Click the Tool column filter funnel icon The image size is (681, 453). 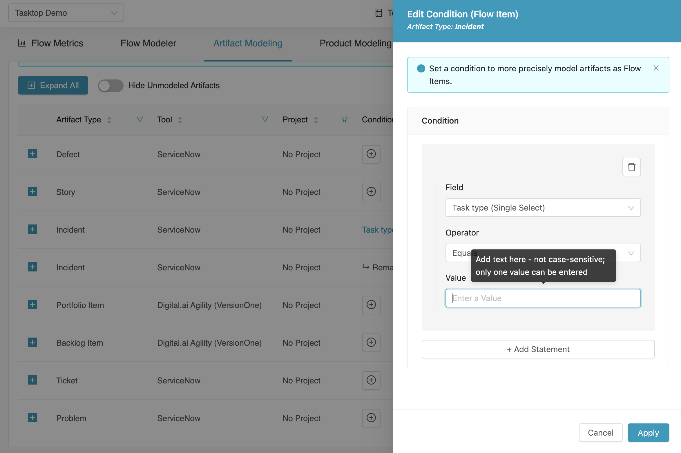coord(265,119)
